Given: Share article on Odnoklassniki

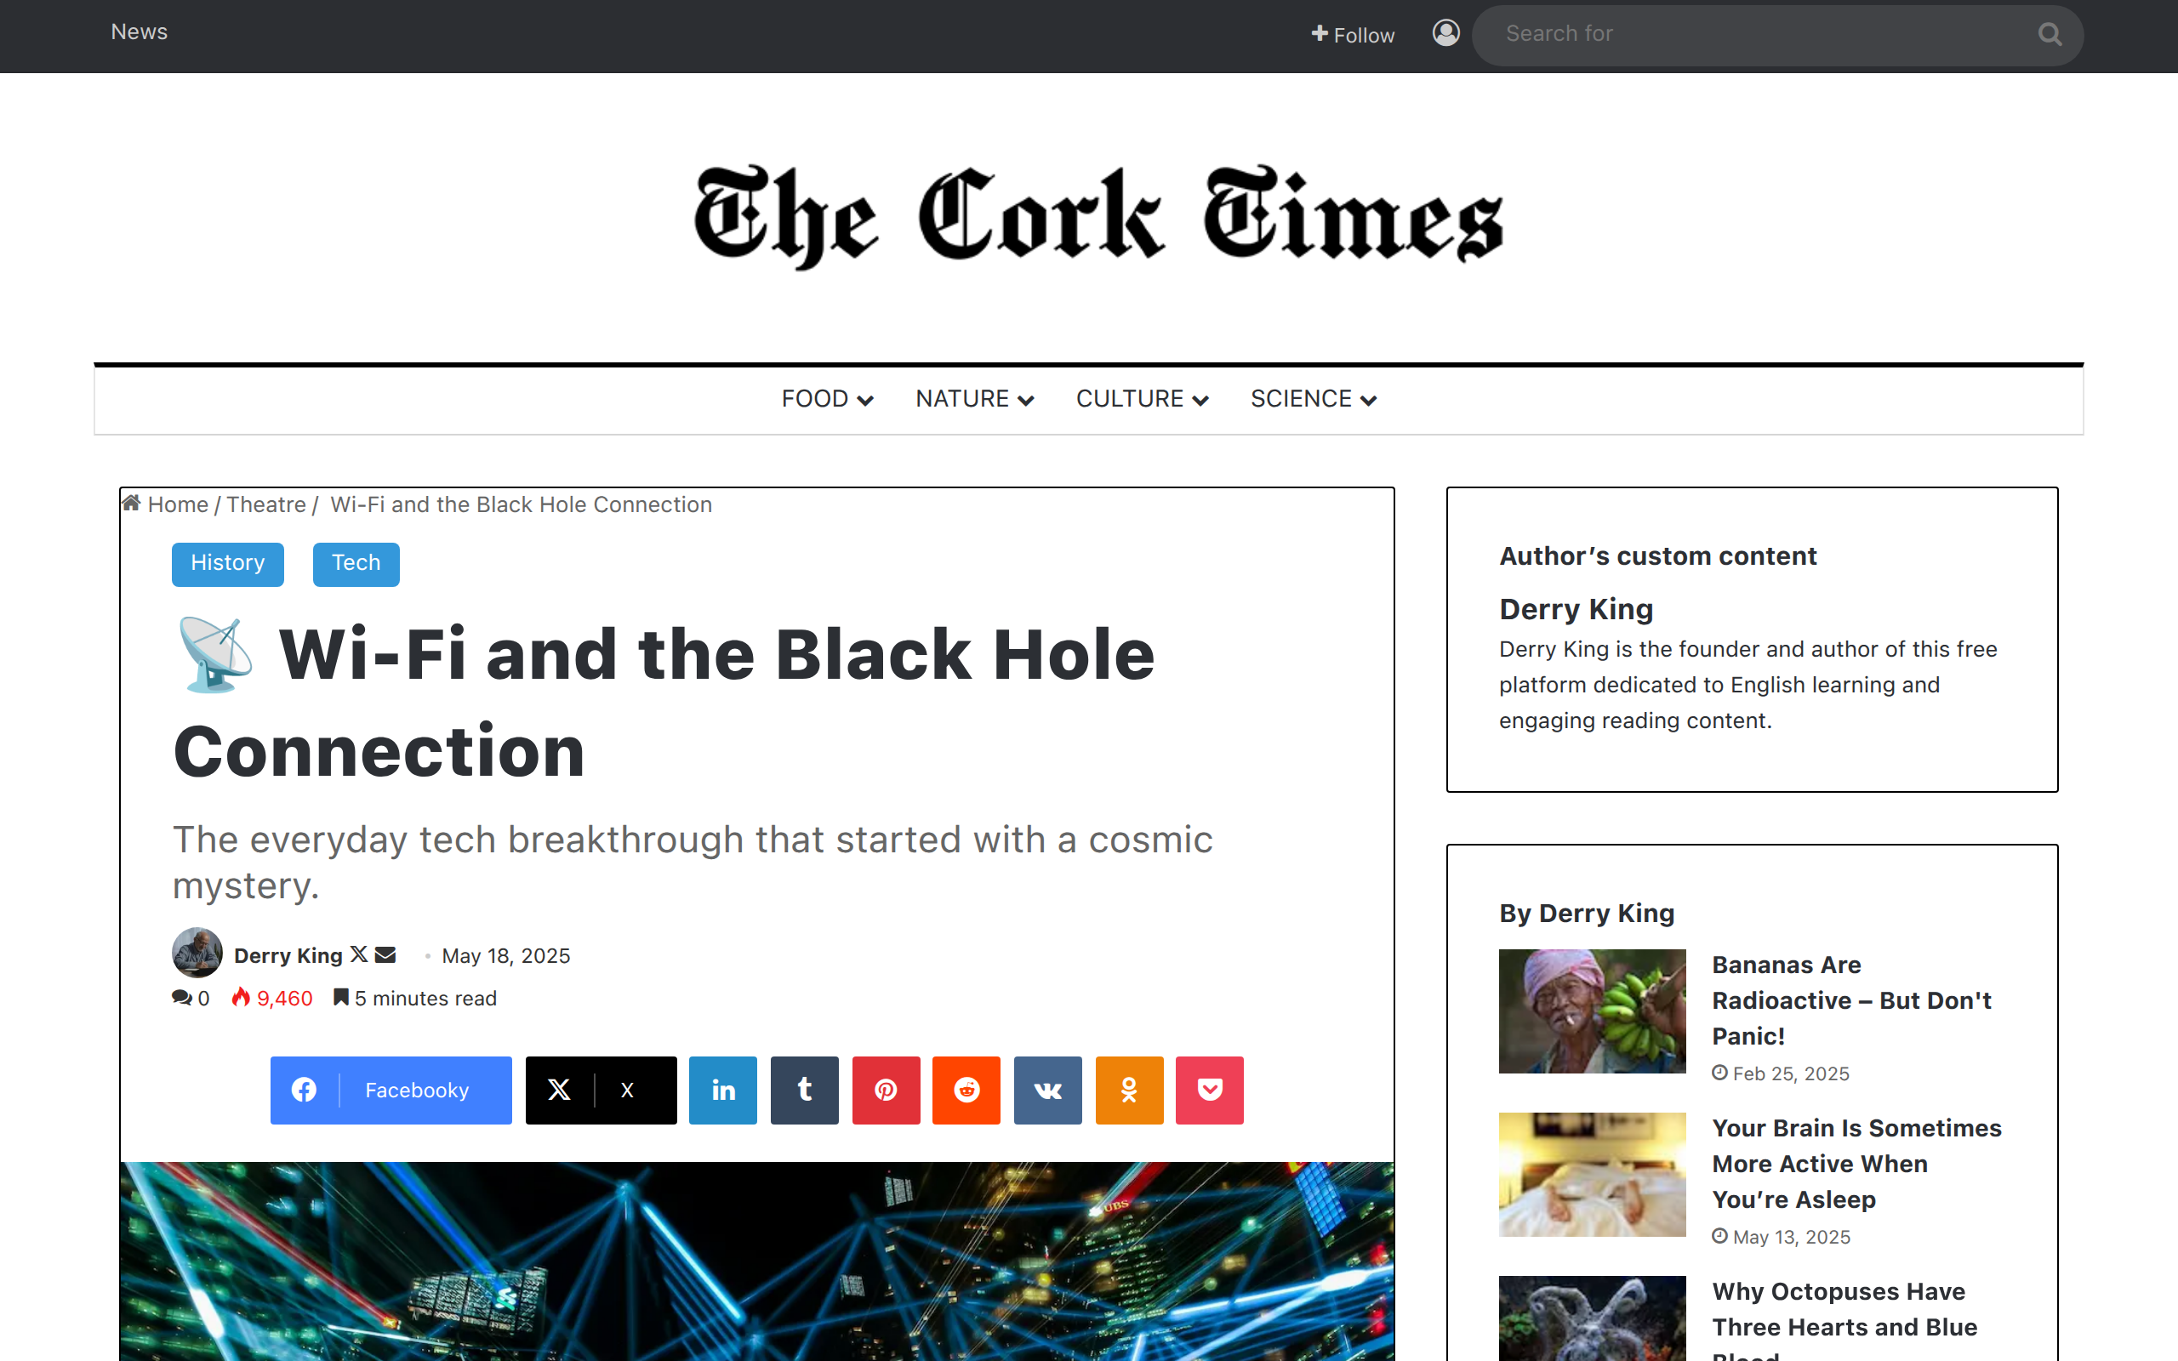Looking at the screenshot, I should pyautogui.click(x=1130, y=1090).
